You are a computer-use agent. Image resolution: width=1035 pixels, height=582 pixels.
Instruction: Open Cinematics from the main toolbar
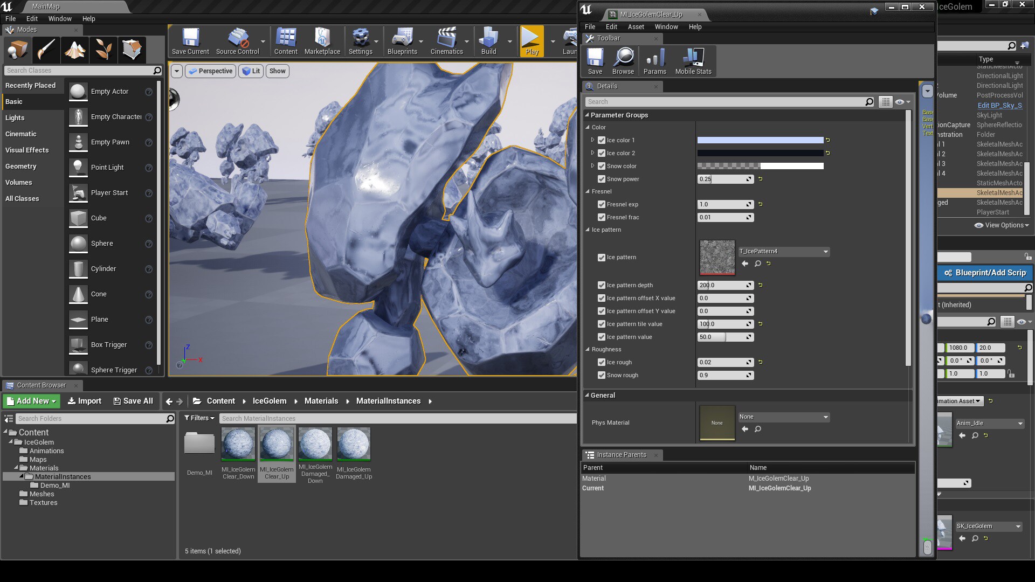pyautogui.click(x=447, y=40)
